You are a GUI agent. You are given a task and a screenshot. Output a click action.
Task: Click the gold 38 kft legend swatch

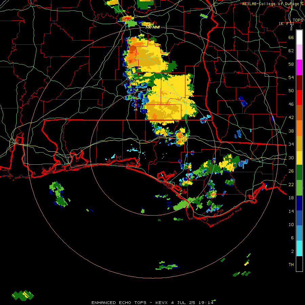(x=299, y=143)
